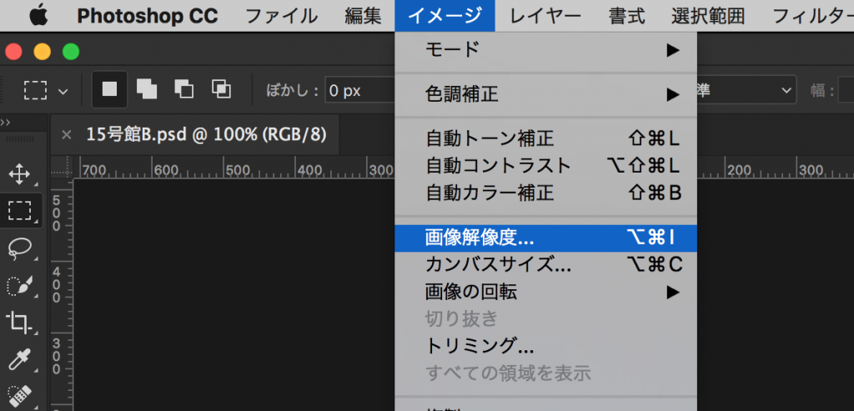Image resolution: width=854 pixels, height=411 pixels.
Task: Open the モード submenu
Action: click(545, 50)
